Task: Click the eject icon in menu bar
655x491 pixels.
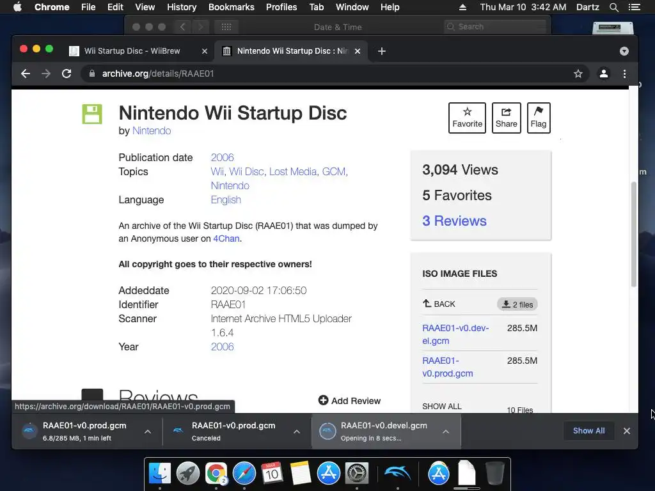Action: [462, 7]
